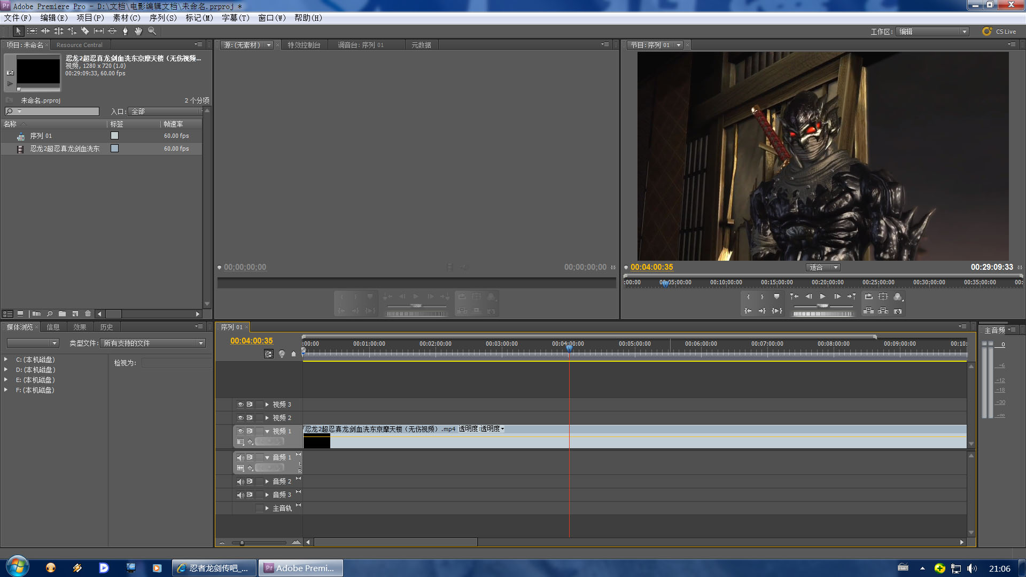Select the Ripple Edit tool
Image resolution: width=1026 pixels, height=577 pixels.
click(45, 31)
